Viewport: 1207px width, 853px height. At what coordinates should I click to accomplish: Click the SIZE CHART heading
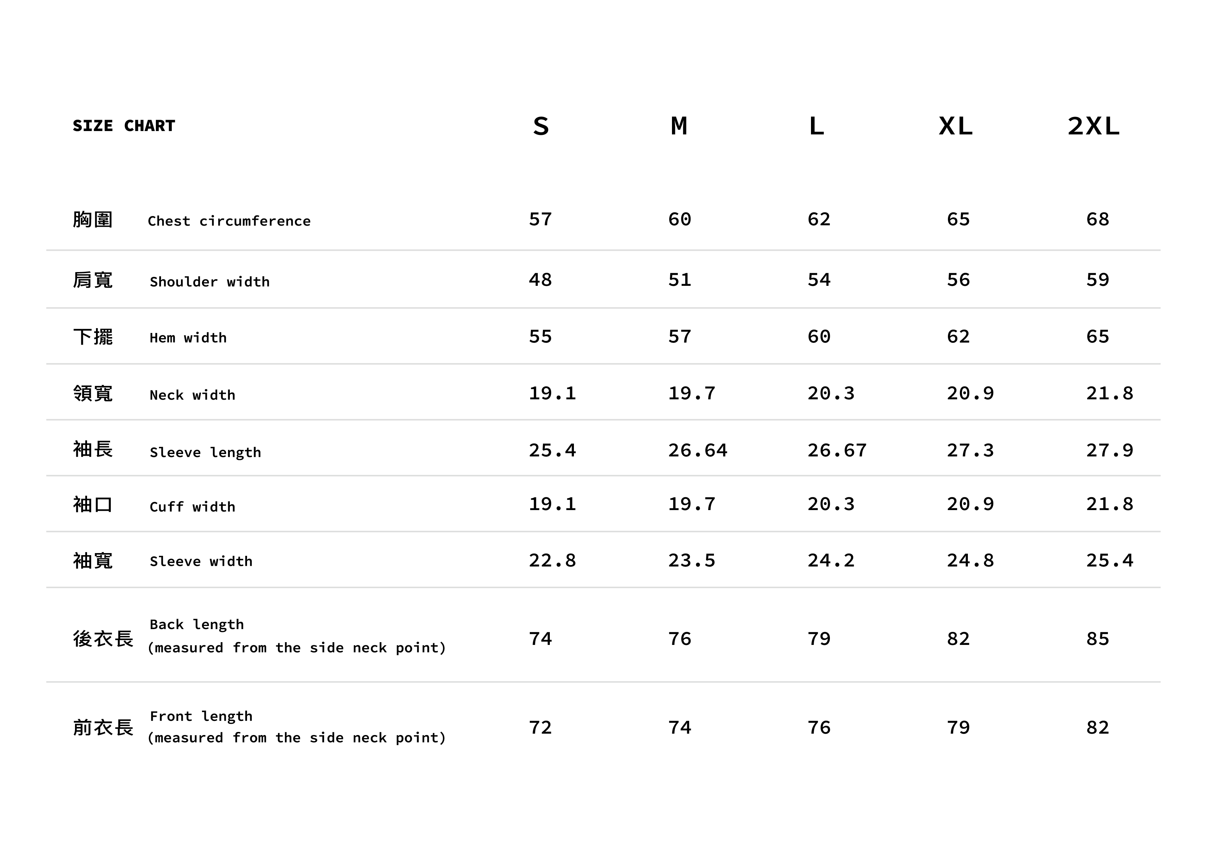[124, 126]
